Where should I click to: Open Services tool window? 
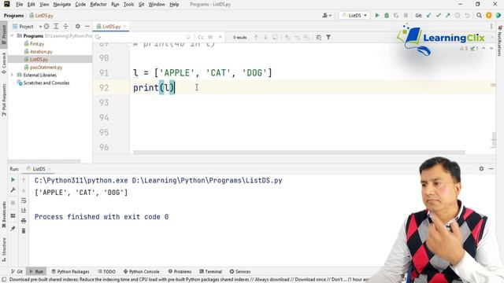click(240, 271)
